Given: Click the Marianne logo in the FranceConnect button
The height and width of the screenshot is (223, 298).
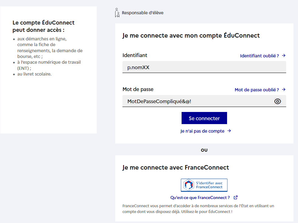Looking at the screenshot, I should [x=189, y=185].
